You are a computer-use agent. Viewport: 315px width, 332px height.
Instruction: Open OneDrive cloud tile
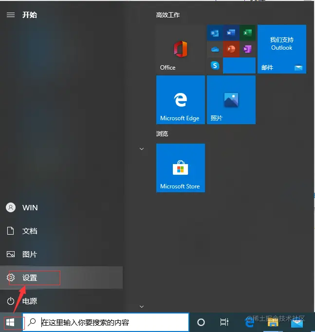point(215,49)
